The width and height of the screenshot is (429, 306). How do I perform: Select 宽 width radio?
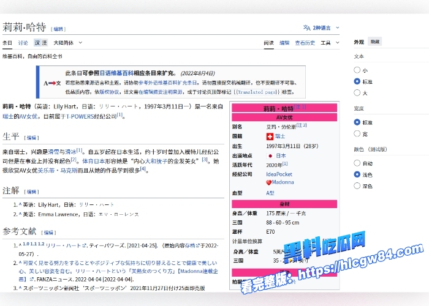click(357, 133)
